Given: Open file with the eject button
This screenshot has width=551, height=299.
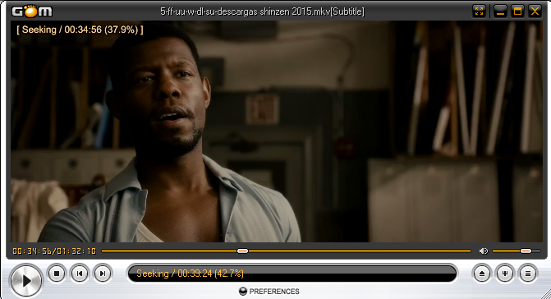Looking at the screenshot, I should 482,273.
